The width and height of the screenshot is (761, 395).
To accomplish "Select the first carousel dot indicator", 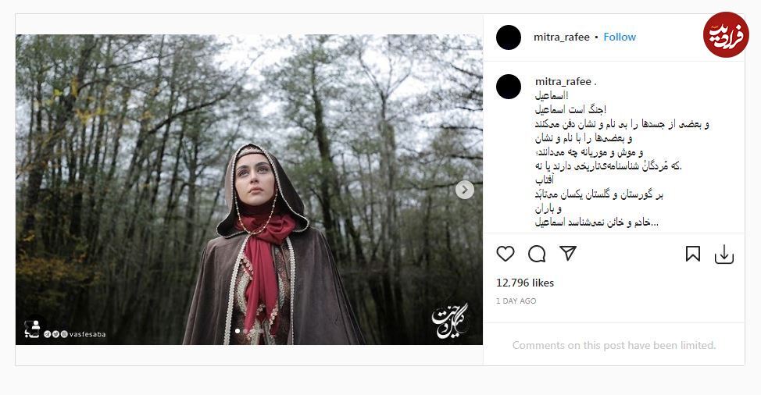I will click(x=238, y=331).
